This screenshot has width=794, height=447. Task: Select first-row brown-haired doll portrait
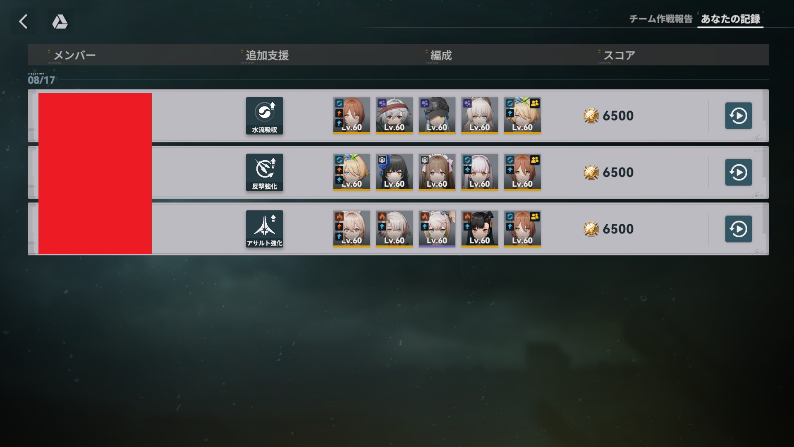(x=352, y=115)
